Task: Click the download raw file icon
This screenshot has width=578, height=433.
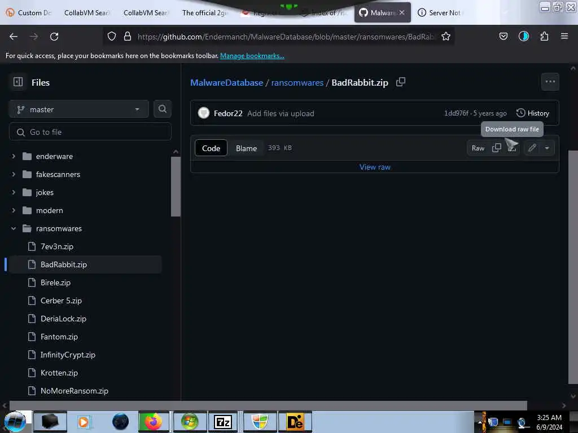Action: [511, 148]
